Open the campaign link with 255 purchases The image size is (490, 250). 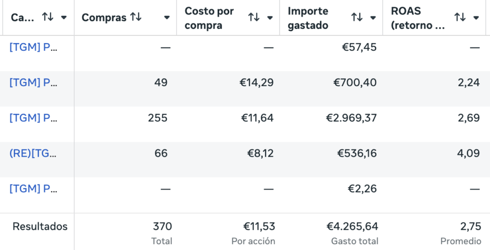pyautogui.click(x=33, y=118)
